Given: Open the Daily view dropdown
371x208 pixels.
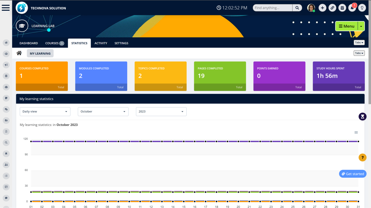Looking at the screenshot, I should point(45,112).
